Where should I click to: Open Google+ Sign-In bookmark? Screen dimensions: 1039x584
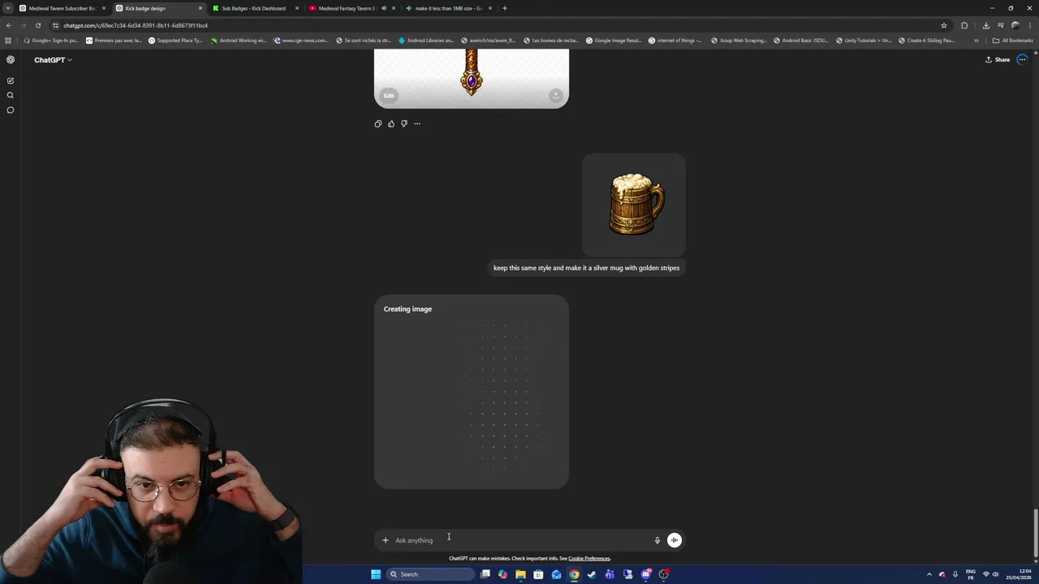pyautogui.click(x=51, y=41)
